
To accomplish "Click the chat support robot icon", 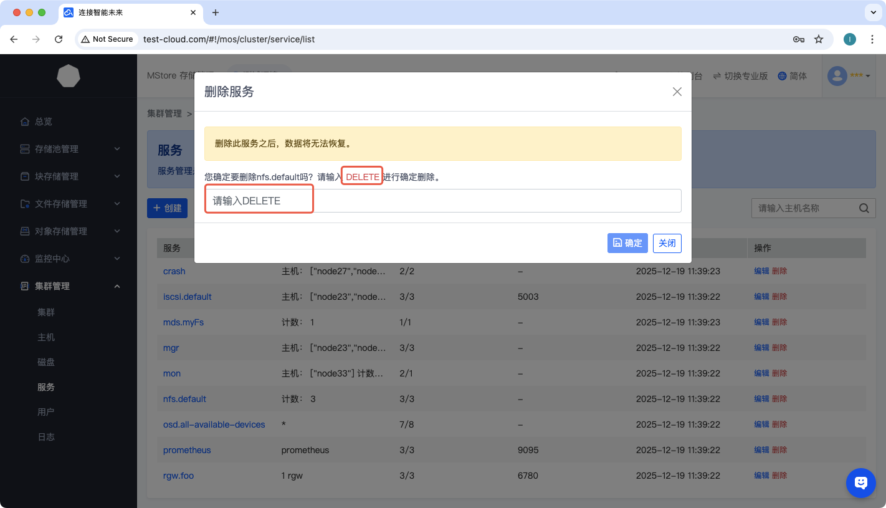I will pos(861,482).
